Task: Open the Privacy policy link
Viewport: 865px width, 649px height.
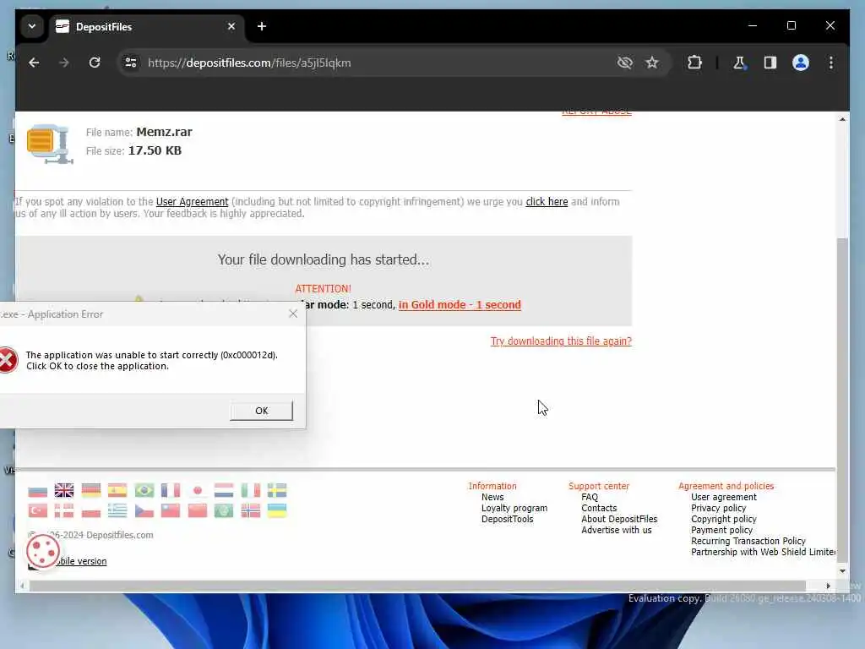Action: point(718,508)
